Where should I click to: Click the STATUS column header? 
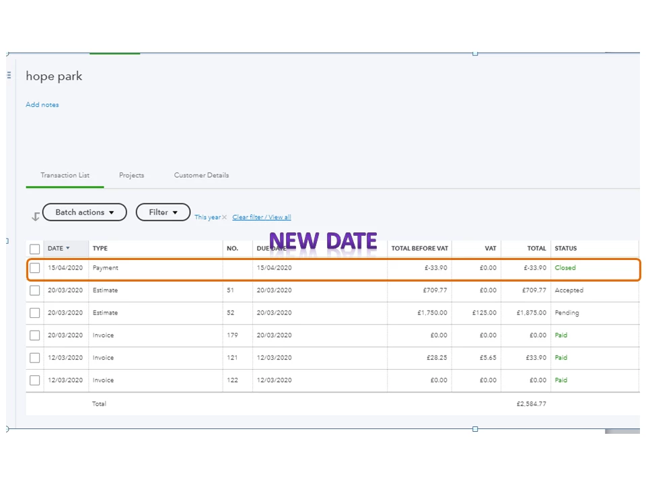coord(566,249)
